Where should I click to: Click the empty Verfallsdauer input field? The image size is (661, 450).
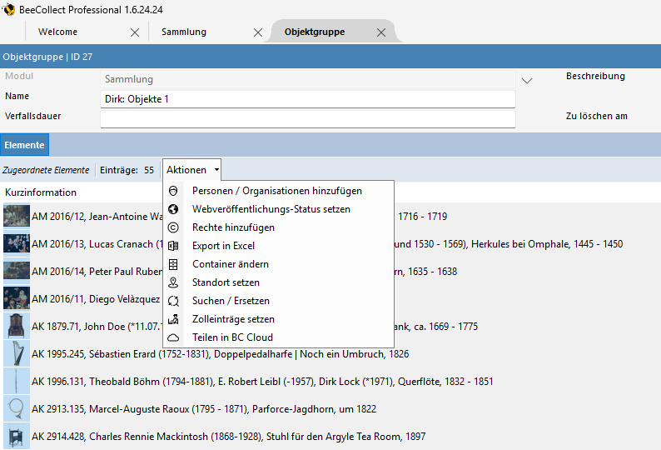pos(307,118)
